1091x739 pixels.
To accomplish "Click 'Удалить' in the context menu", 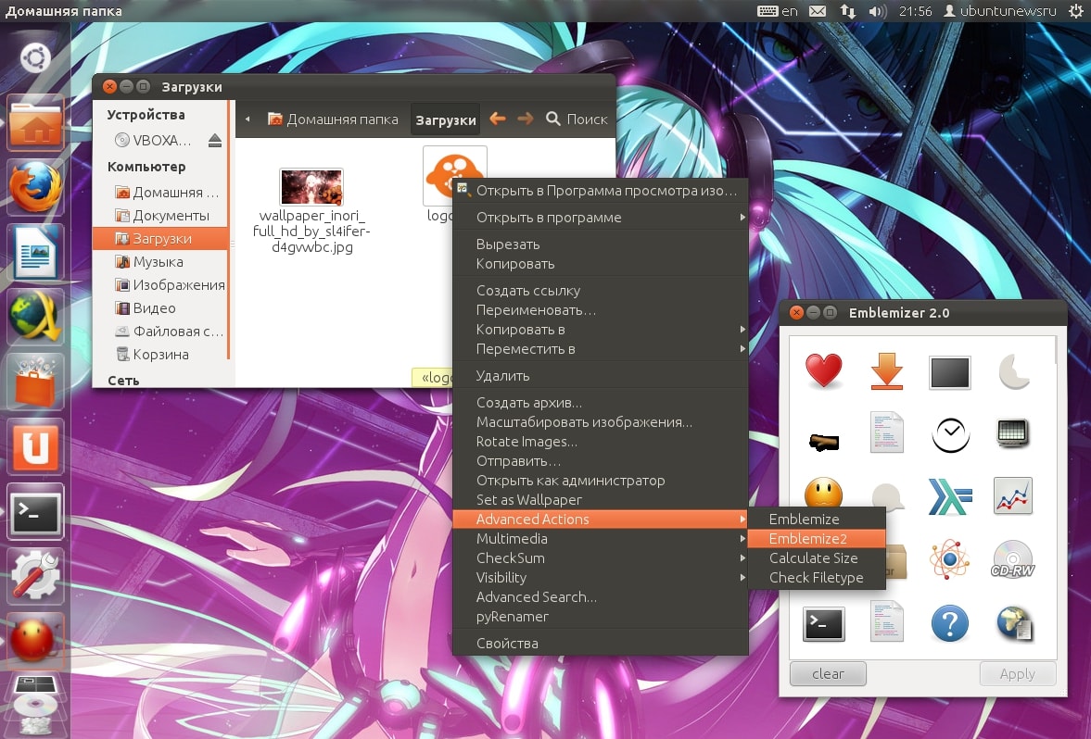I will pos(601,376).
